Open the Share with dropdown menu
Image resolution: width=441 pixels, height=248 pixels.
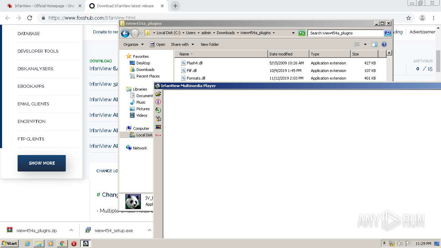click(182, 44)
